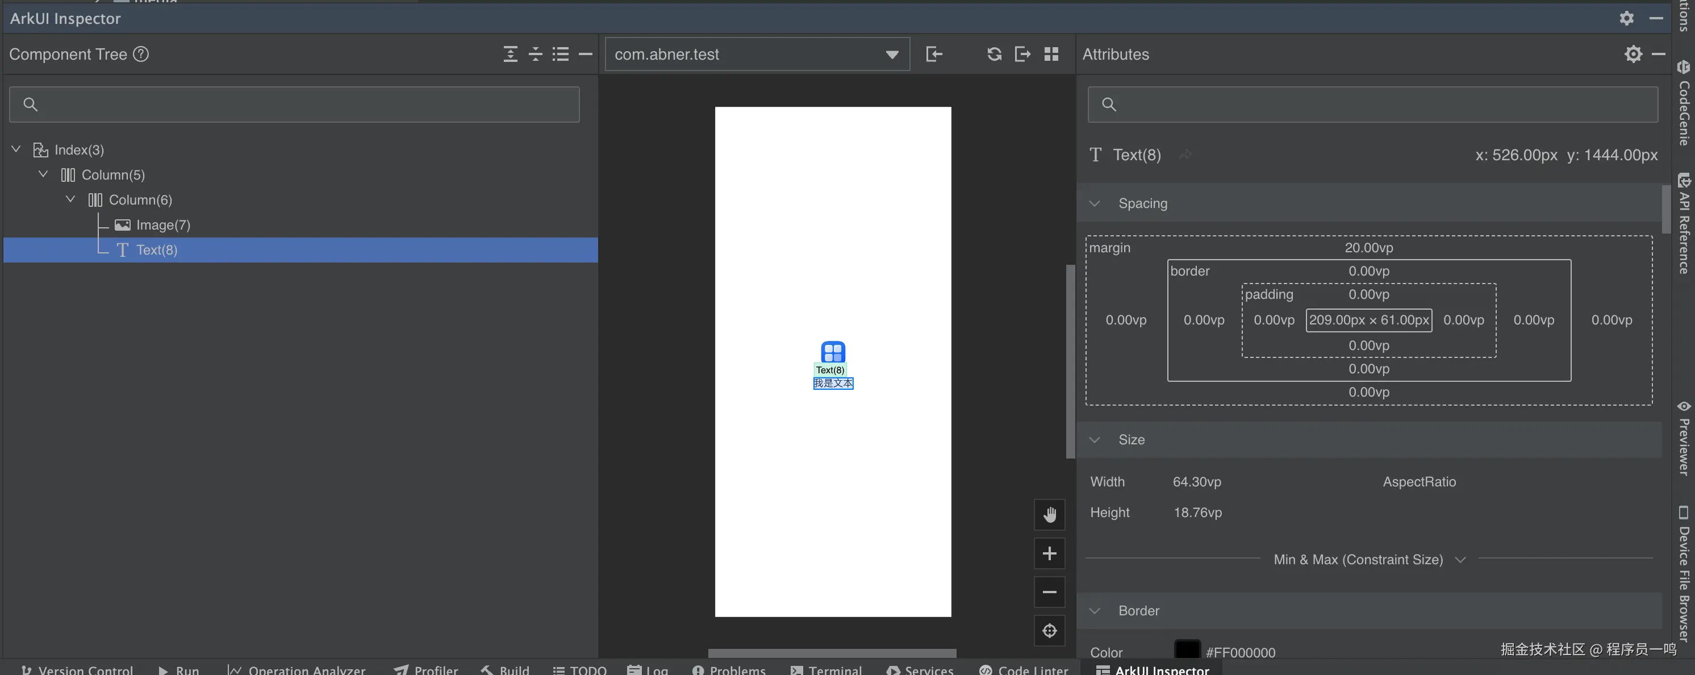Select Image(7) in the component tree
This screenshot has height=675, width=1695.
tap(162, 225)
